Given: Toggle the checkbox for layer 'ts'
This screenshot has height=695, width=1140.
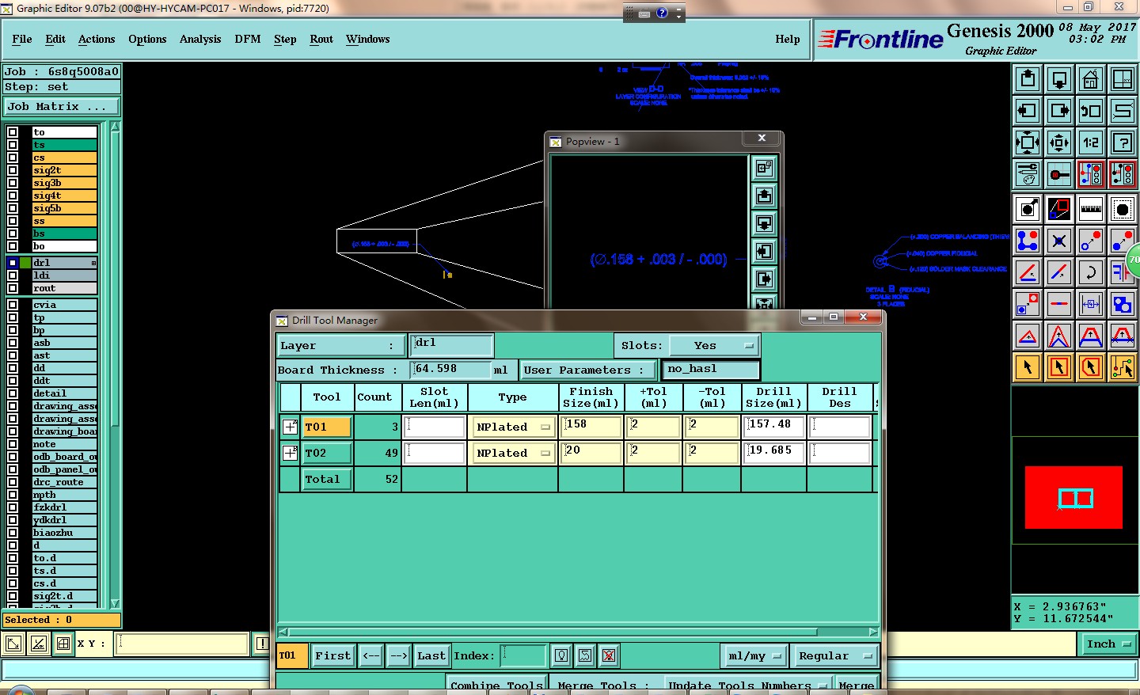Looking at the screenshot, I should (13, 145).
